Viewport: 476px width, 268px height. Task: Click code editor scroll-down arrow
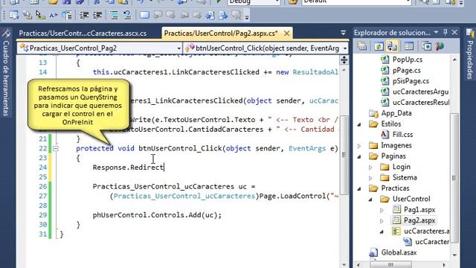344,265
